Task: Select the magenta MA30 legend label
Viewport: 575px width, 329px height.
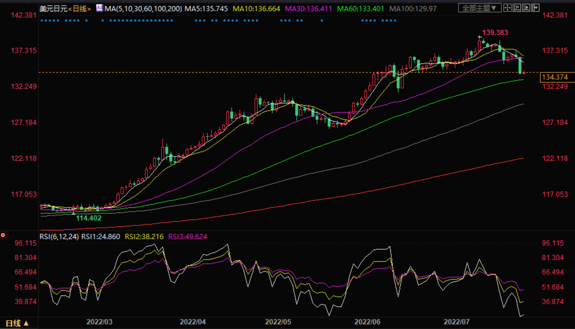Action: 308,9
